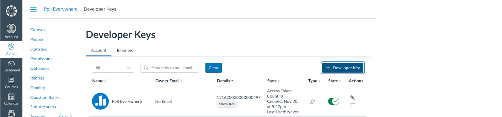
Task: Select the Account tab
Action: 99,50
